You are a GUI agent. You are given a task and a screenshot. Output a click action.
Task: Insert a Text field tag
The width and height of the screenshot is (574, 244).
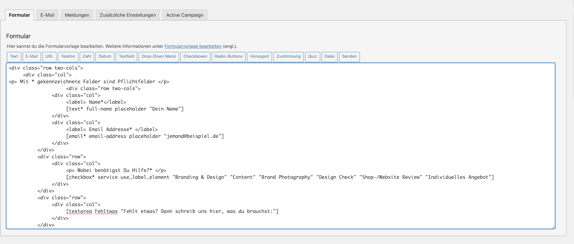click(14, 57)
